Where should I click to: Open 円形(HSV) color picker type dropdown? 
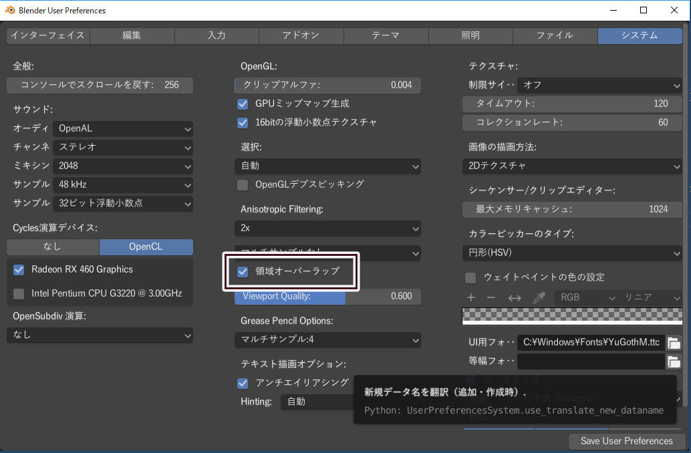[572, 253]
